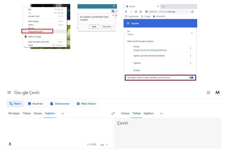This screenshot has width=232, height=155.
Task: Switch to the Dokümanlar tab
Action: pyautogui.click(x=60, y=104)
